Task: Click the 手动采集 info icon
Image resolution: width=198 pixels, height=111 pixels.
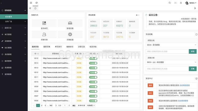Action: pos(196,34)
